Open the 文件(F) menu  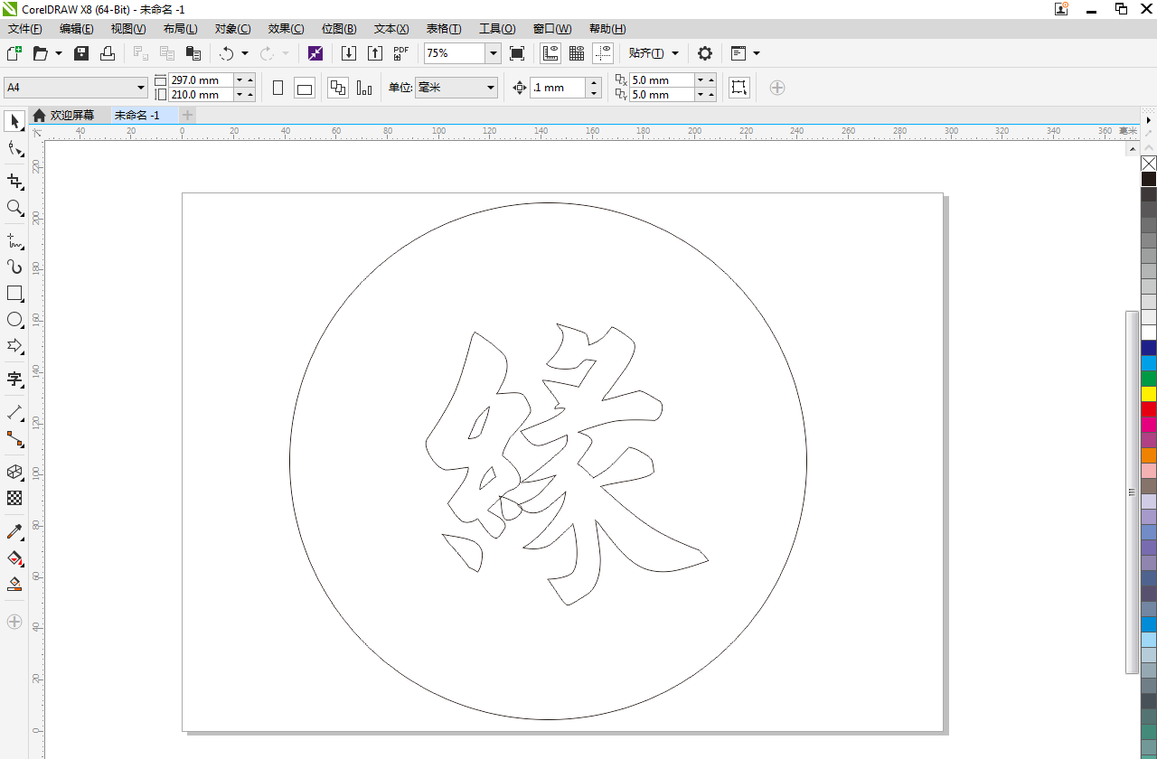[24, 29]
